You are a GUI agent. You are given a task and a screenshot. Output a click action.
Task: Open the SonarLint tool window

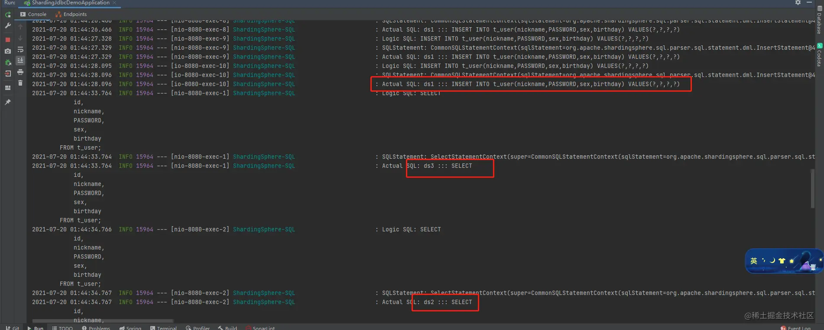point(260,328)
